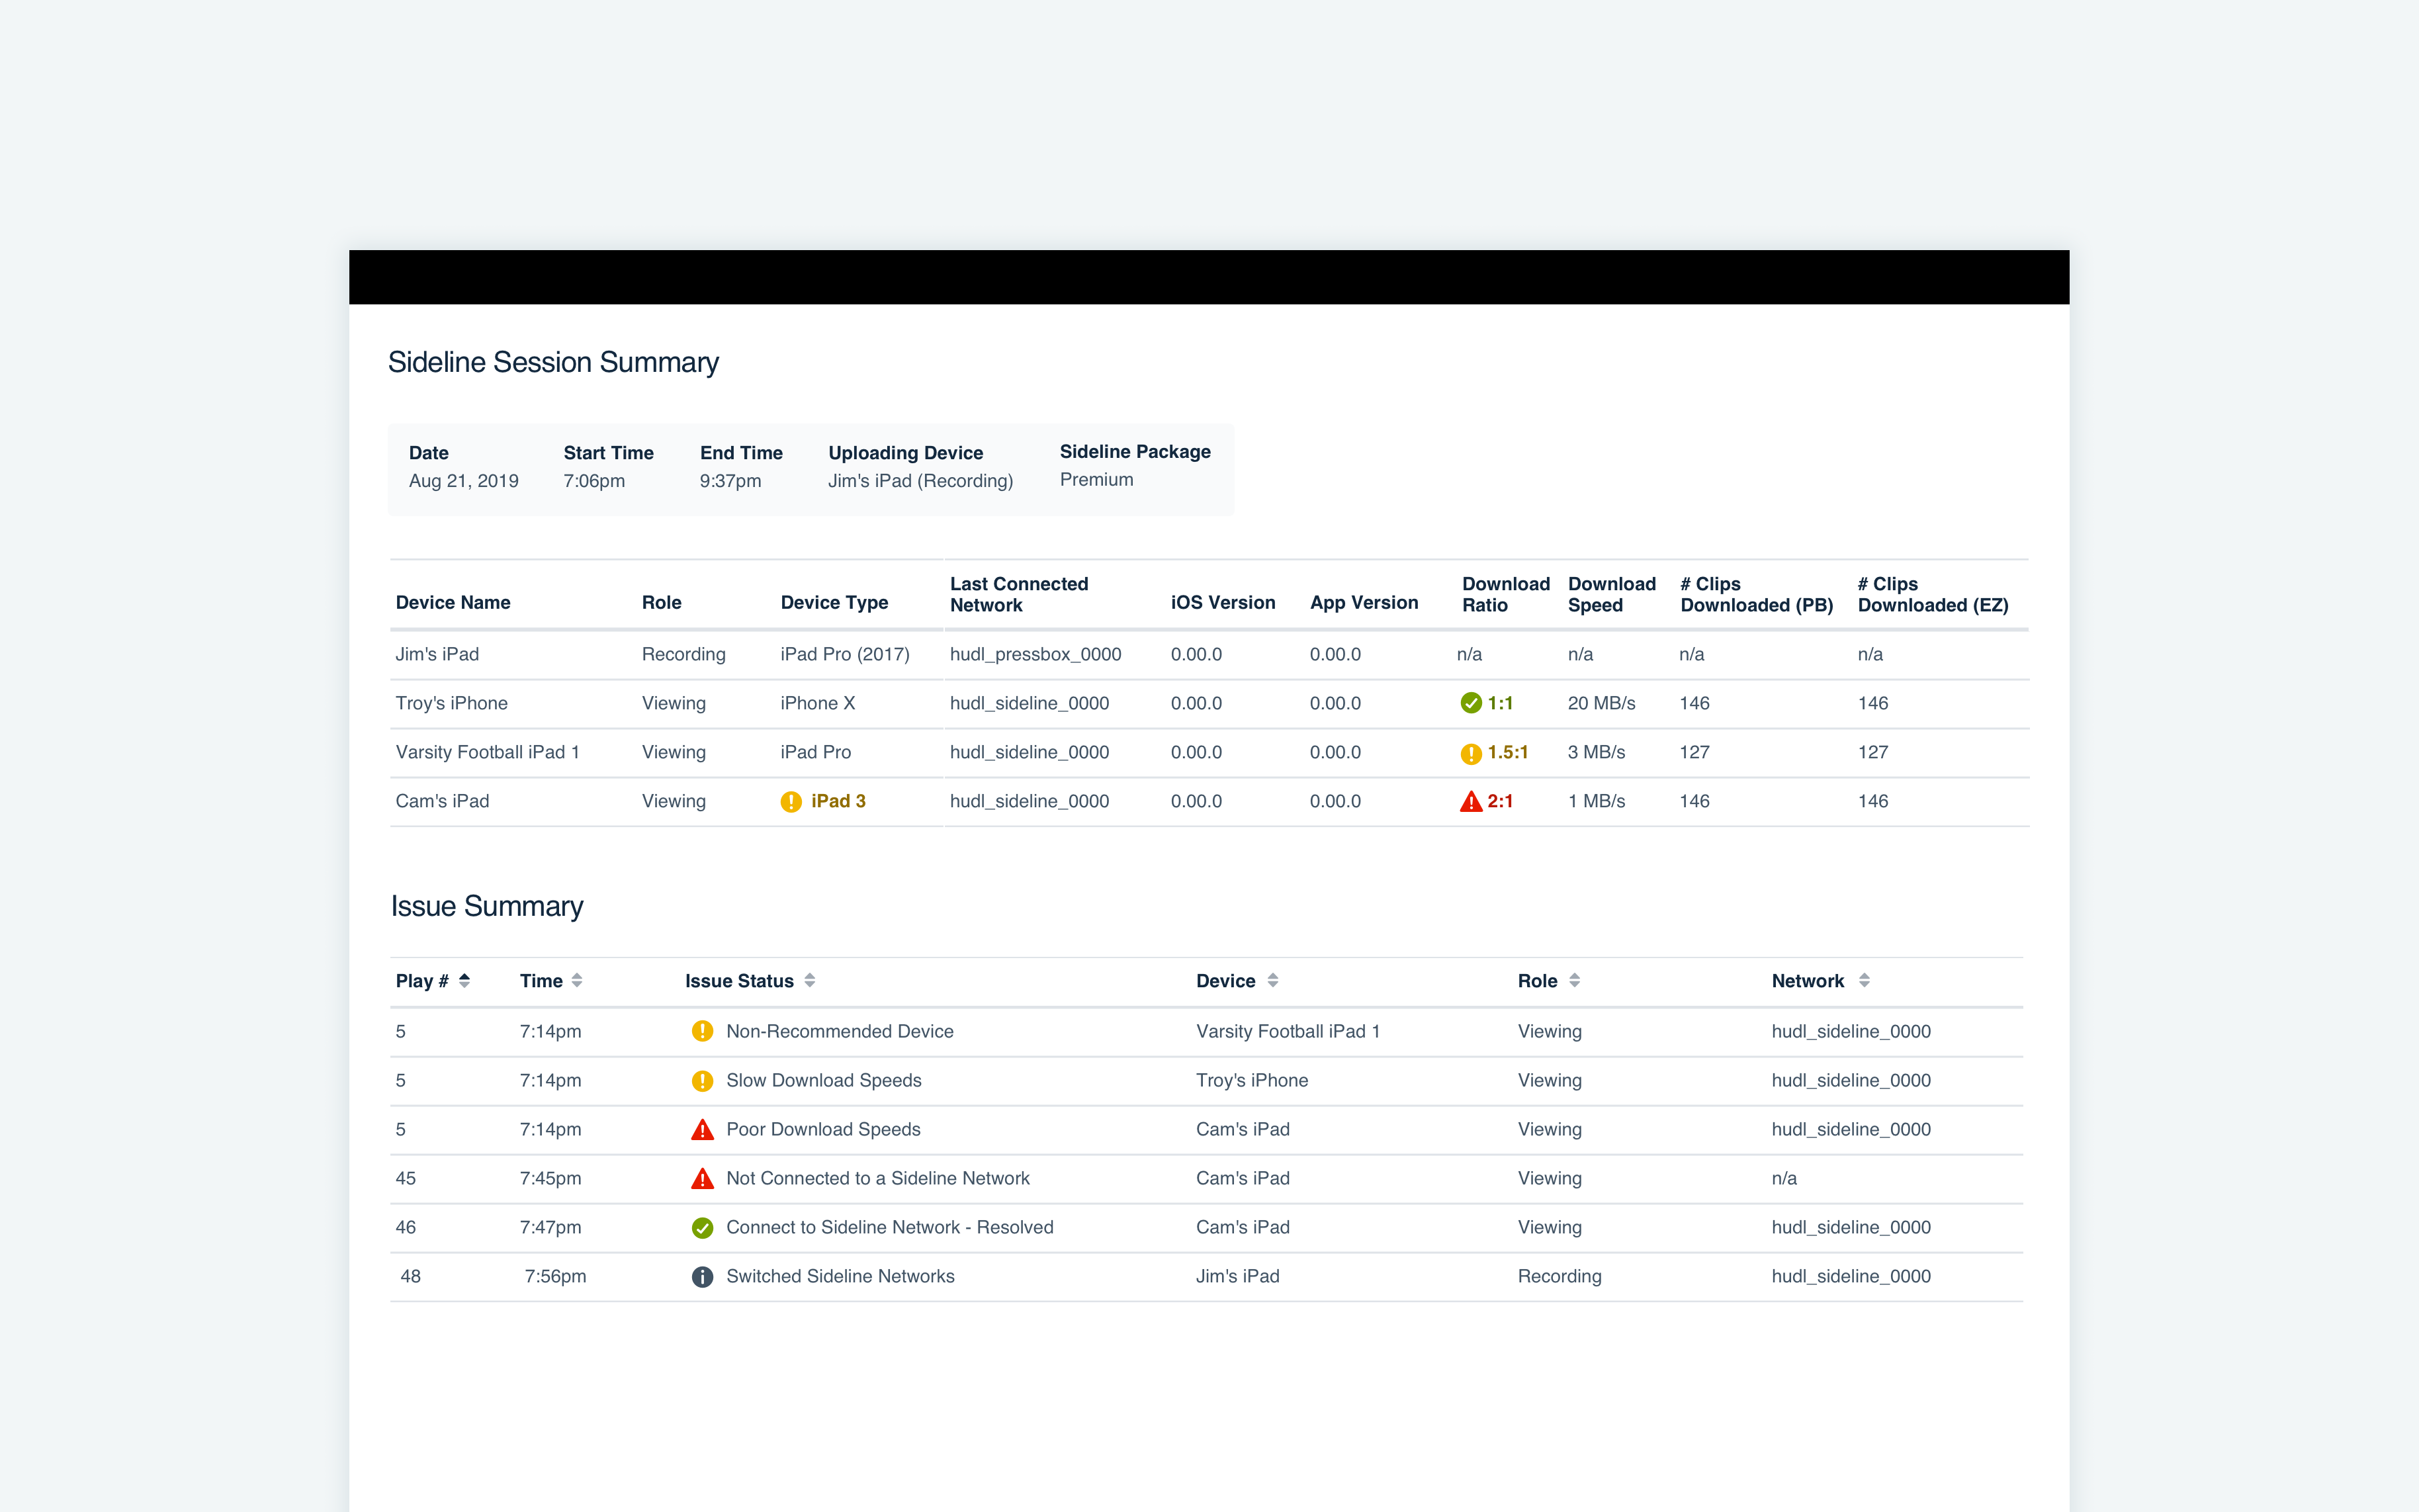
Task: Click Poor Download Speeds issue text
Action: pyautogui.click(x=824, y=1129)
